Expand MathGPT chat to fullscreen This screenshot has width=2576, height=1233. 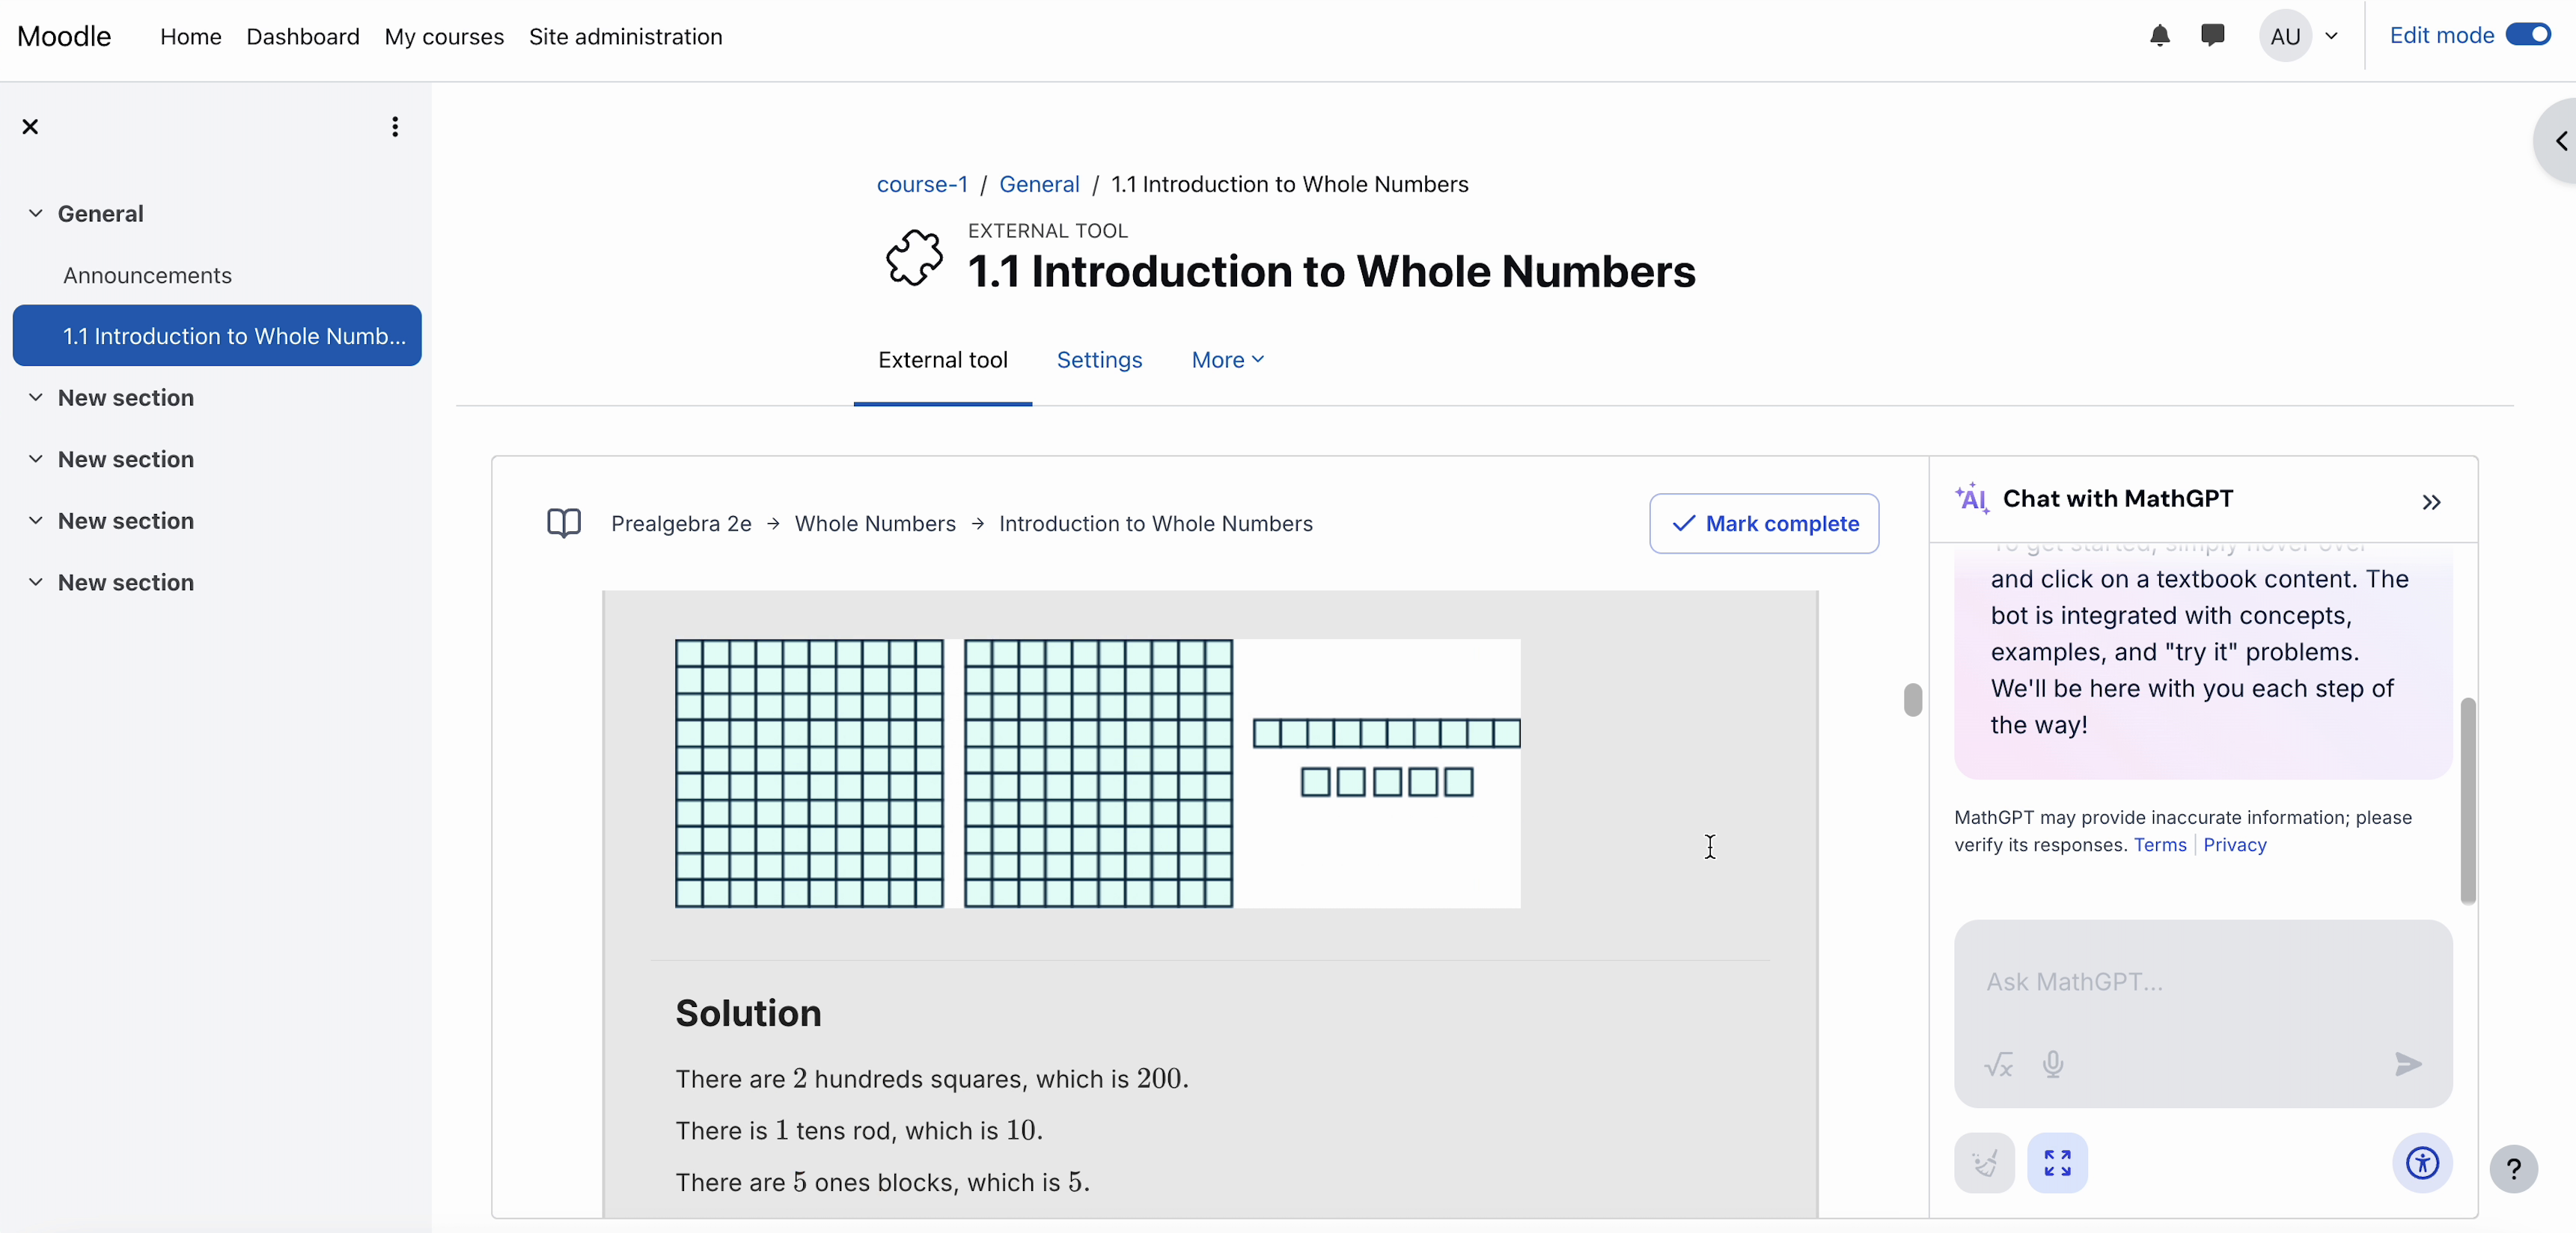[2057, 1163]
